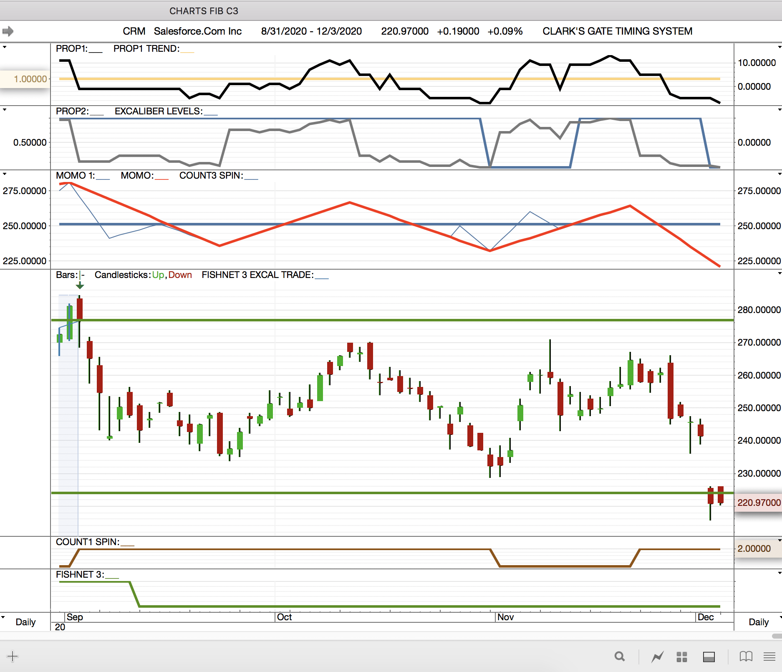Click the CLARK'S GATE TIMING SYSTEM label
782x672 pixels.
[x=617, y=31]
